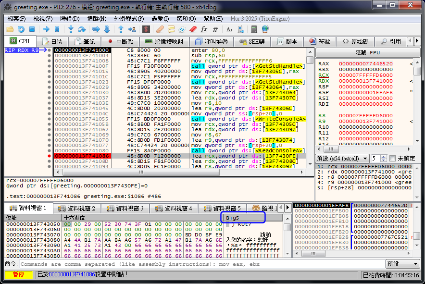Click the 隱藏 FPU button
The height and width of the screenshot is (284, 425).
pos(367,52)
